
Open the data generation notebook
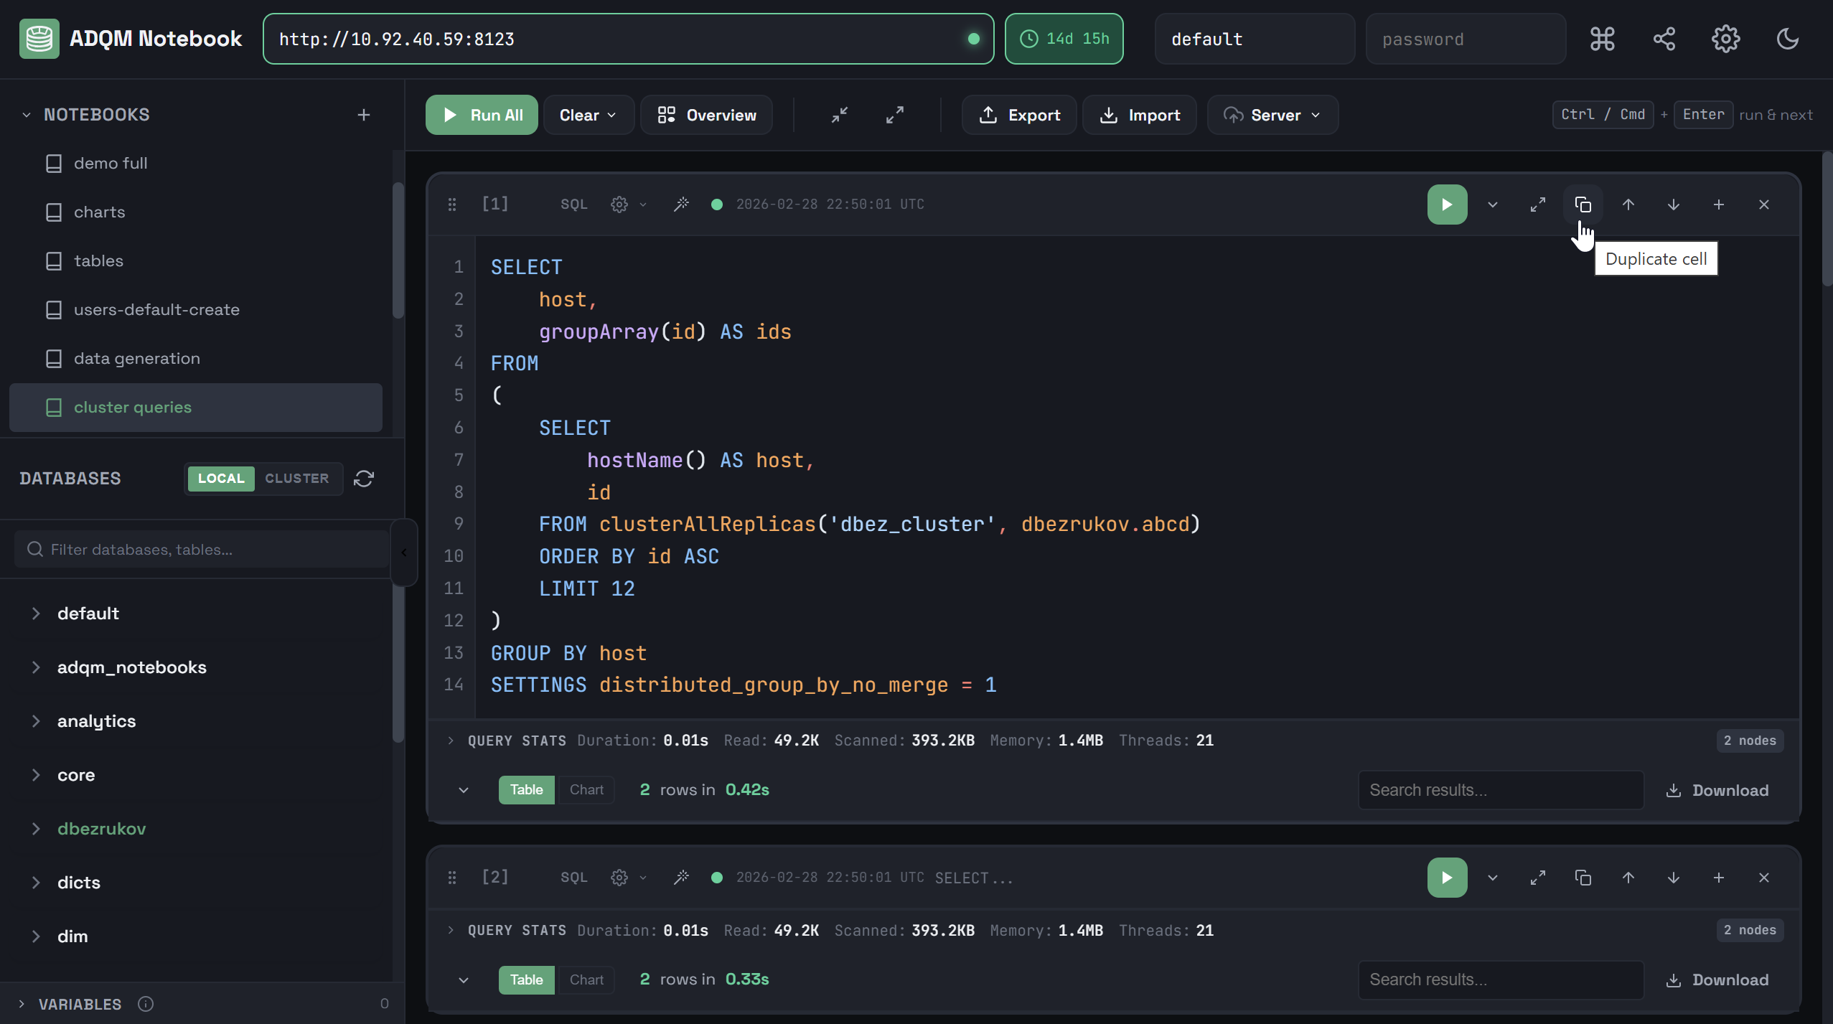[x=195, y=359]
